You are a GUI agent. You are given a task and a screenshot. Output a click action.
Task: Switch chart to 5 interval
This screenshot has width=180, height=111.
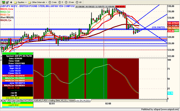[x=61, y=2]
